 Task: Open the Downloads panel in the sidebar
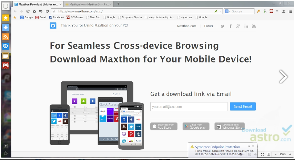[6, 27]
